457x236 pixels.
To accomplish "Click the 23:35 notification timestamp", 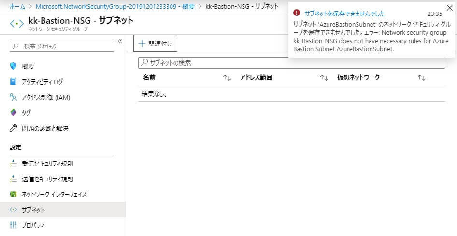I will (x=435, y=14).
